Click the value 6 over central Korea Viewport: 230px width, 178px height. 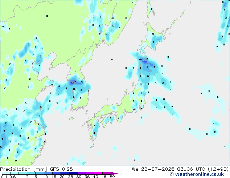click(x=82, y=82)
